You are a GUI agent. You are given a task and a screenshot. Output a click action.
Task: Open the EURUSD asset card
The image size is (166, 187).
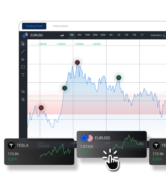pos(112,144)
